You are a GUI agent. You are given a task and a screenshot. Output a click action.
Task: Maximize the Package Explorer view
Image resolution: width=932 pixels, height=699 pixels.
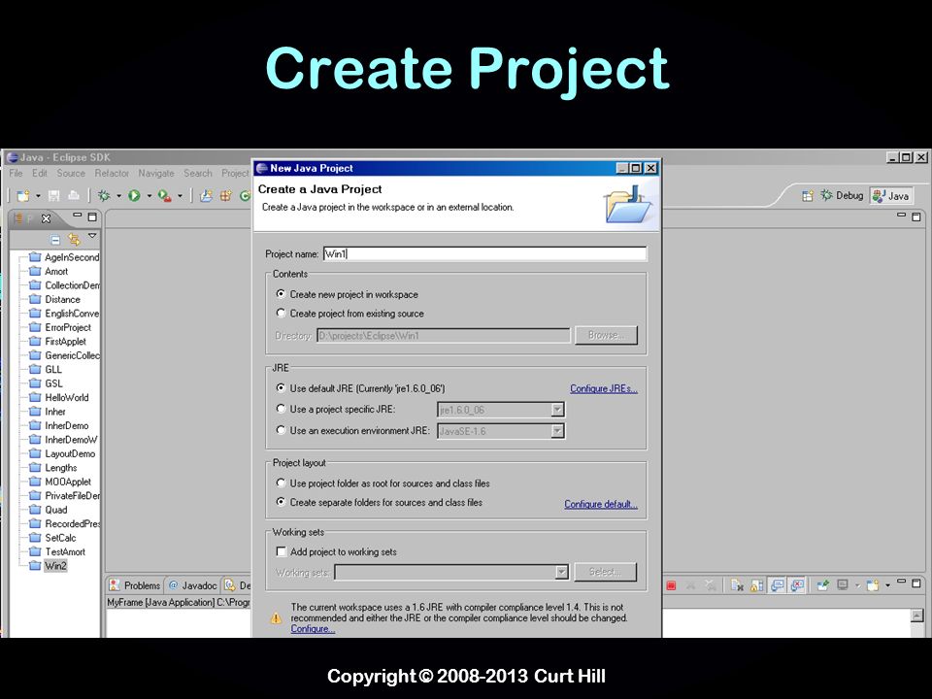coord(92,216)
